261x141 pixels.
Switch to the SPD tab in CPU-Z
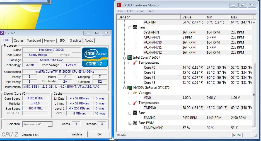pyautogui.click(x=62, y=40)
